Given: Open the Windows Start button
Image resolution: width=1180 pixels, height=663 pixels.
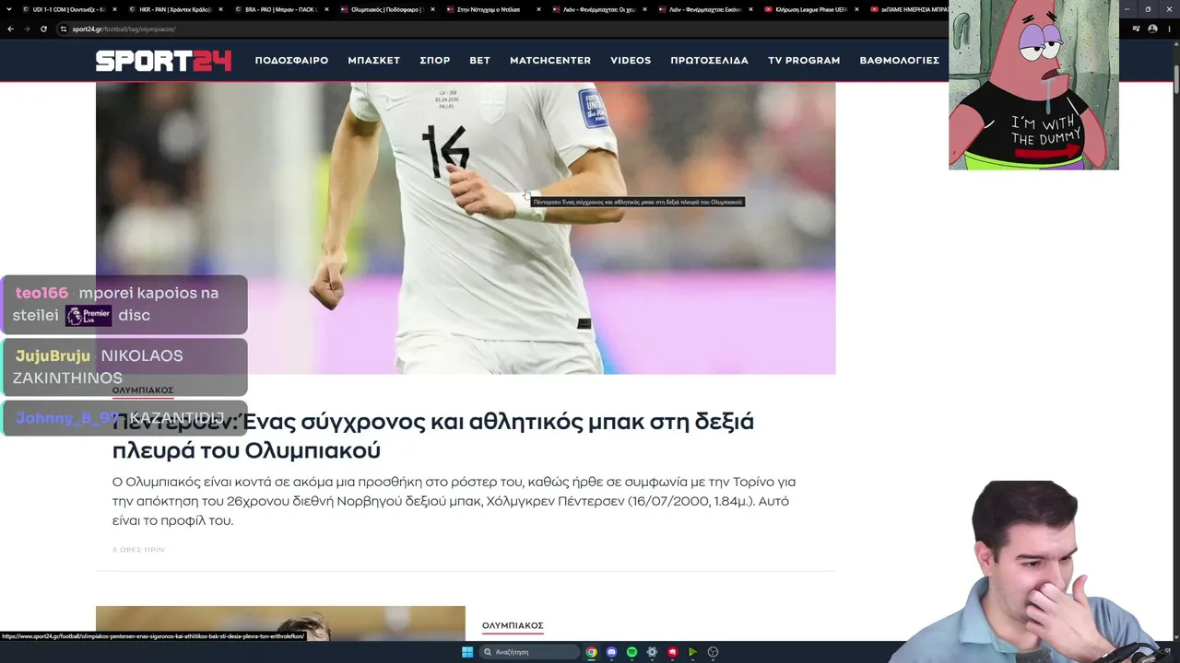Looking at the screenshot, I should (467, 652).
